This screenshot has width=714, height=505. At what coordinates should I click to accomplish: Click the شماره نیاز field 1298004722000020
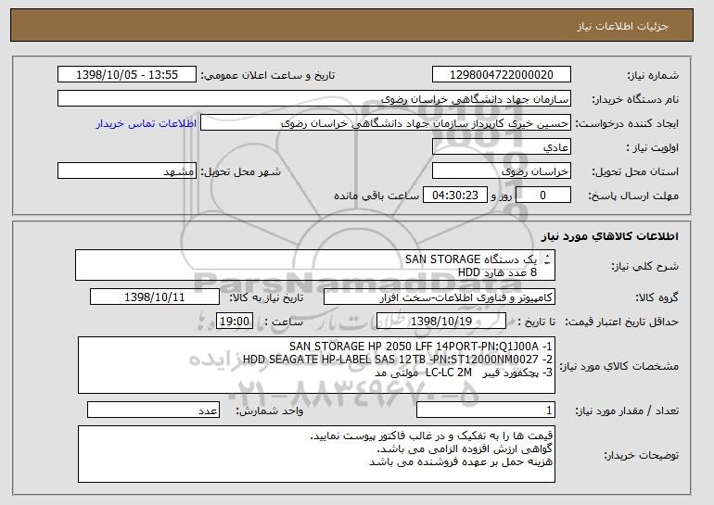point(502,75)
